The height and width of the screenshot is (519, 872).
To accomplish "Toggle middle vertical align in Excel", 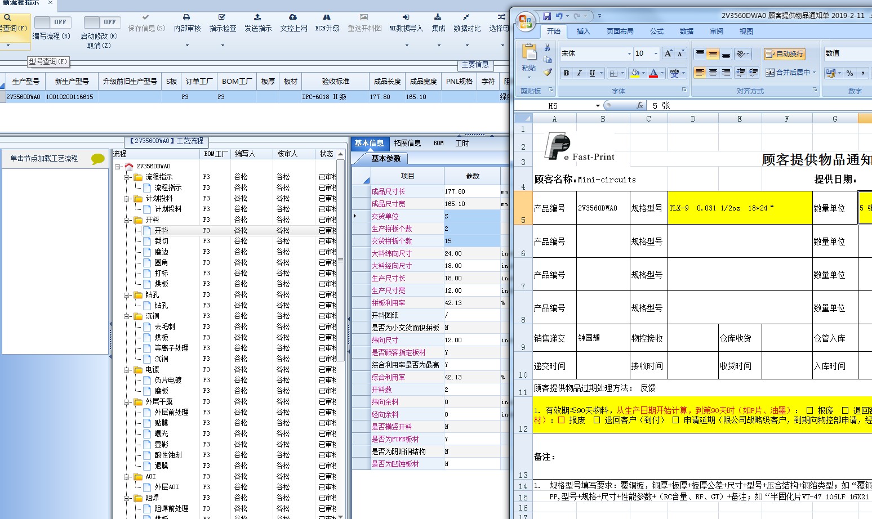I will pyautogui.click(x=713, y=53).
